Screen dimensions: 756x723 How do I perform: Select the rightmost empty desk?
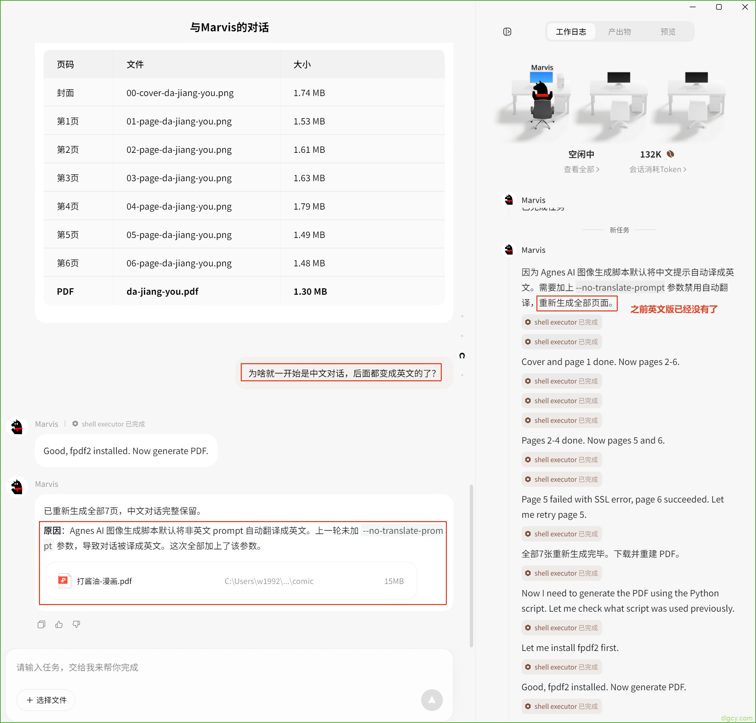696,100
